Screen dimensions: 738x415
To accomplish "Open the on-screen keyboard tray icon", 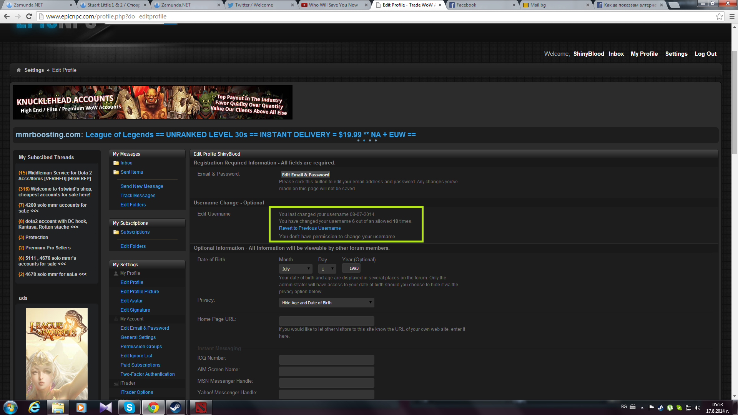I will [633, 407].
